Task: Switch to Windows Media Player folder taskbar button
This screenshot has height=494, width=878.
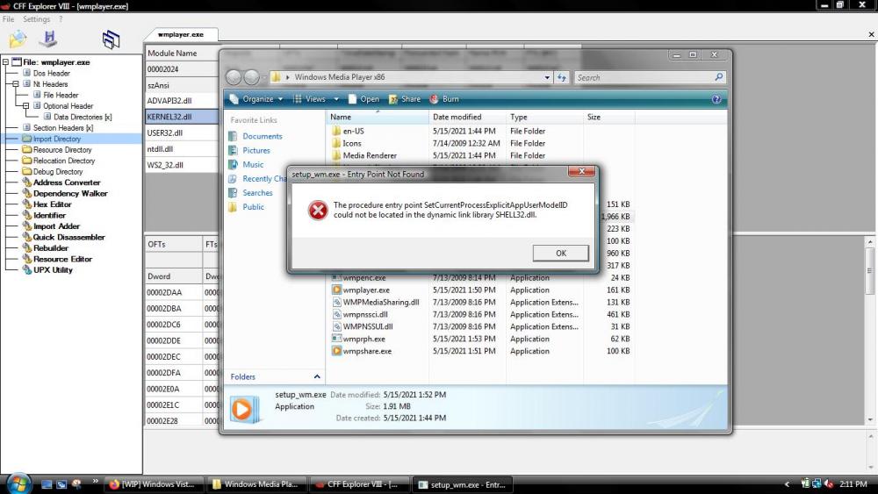Action: tap(255, 484)
